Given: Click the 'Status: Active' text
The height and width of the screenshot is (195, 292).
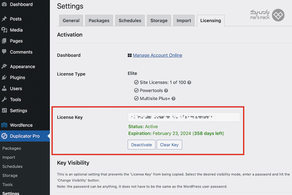Looking at the screenshot, I should point(143,126).
